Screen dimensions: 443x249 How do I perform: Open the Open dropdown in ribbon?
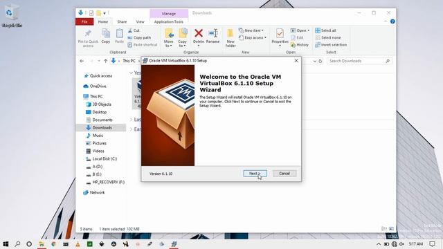pos(300,30)
